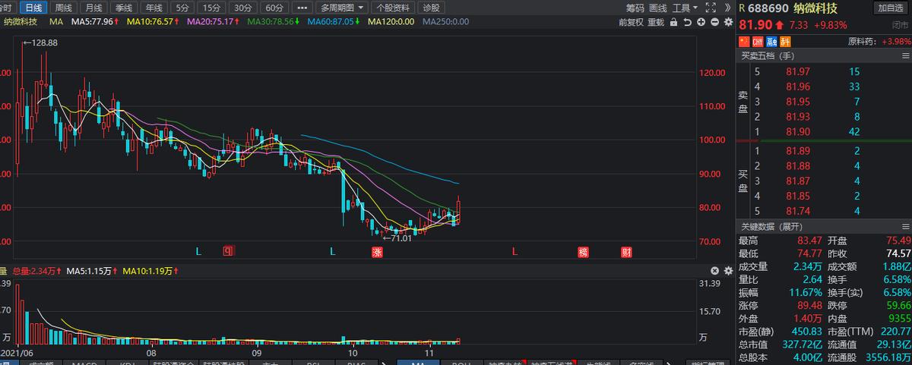The image size is (912, 365).
Task: Open 诊股 stock diagnosis
Action: 431,8
